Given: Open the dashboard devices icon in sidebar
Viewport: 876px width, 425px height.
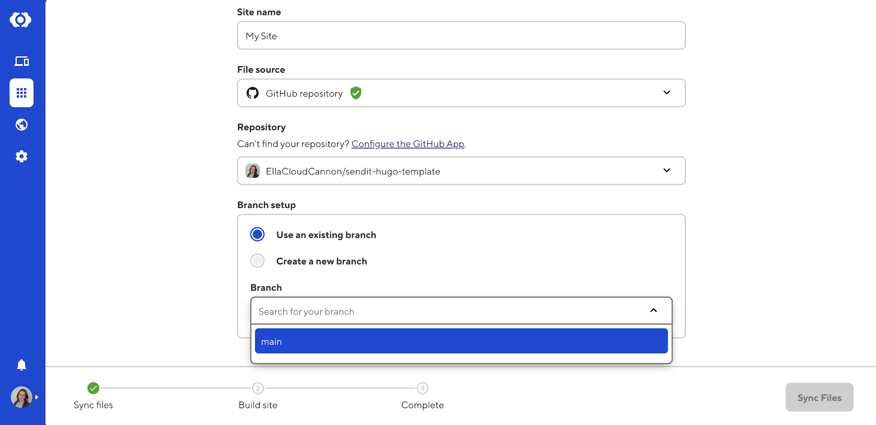Looking at the screenshot, I should point(21,61).
